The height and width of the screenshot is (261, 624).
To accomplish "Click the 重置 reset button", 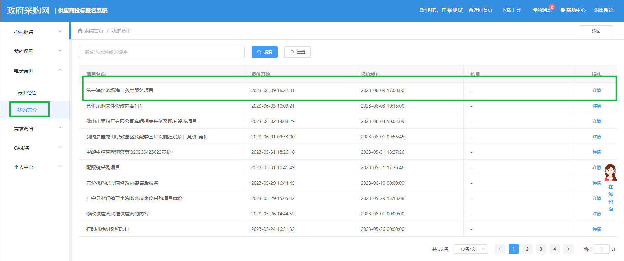I will click(x=297, y=52).
